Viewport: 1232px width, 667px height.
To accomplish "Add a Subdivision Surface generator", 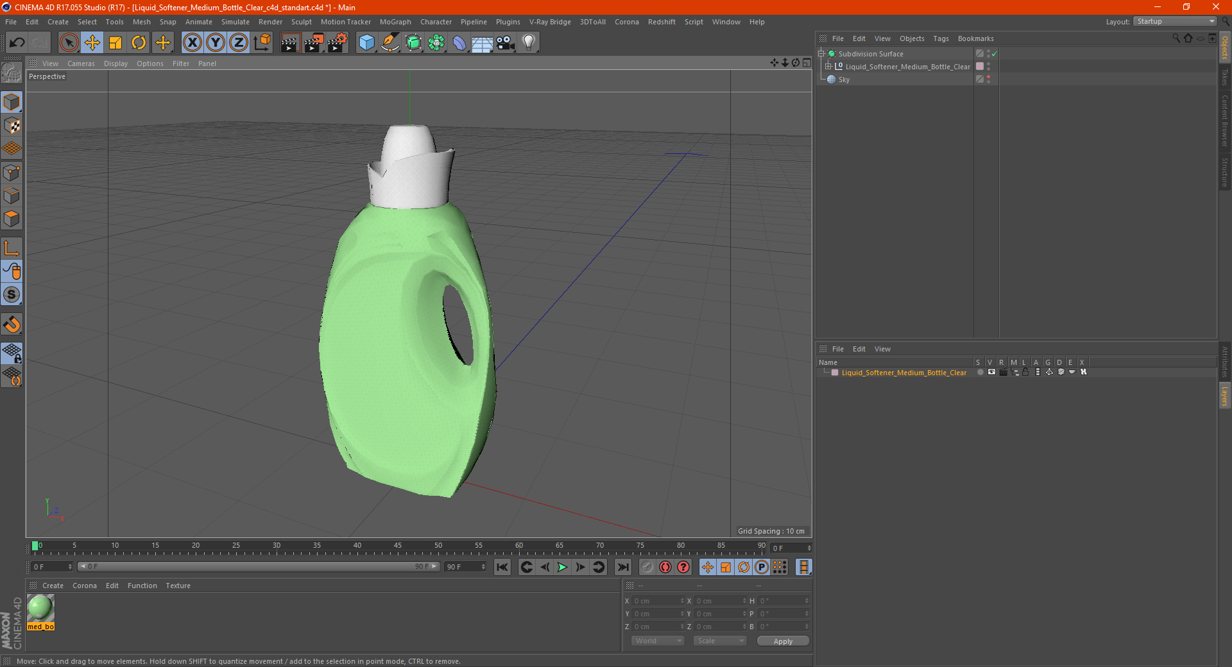I will coord(413,43).
